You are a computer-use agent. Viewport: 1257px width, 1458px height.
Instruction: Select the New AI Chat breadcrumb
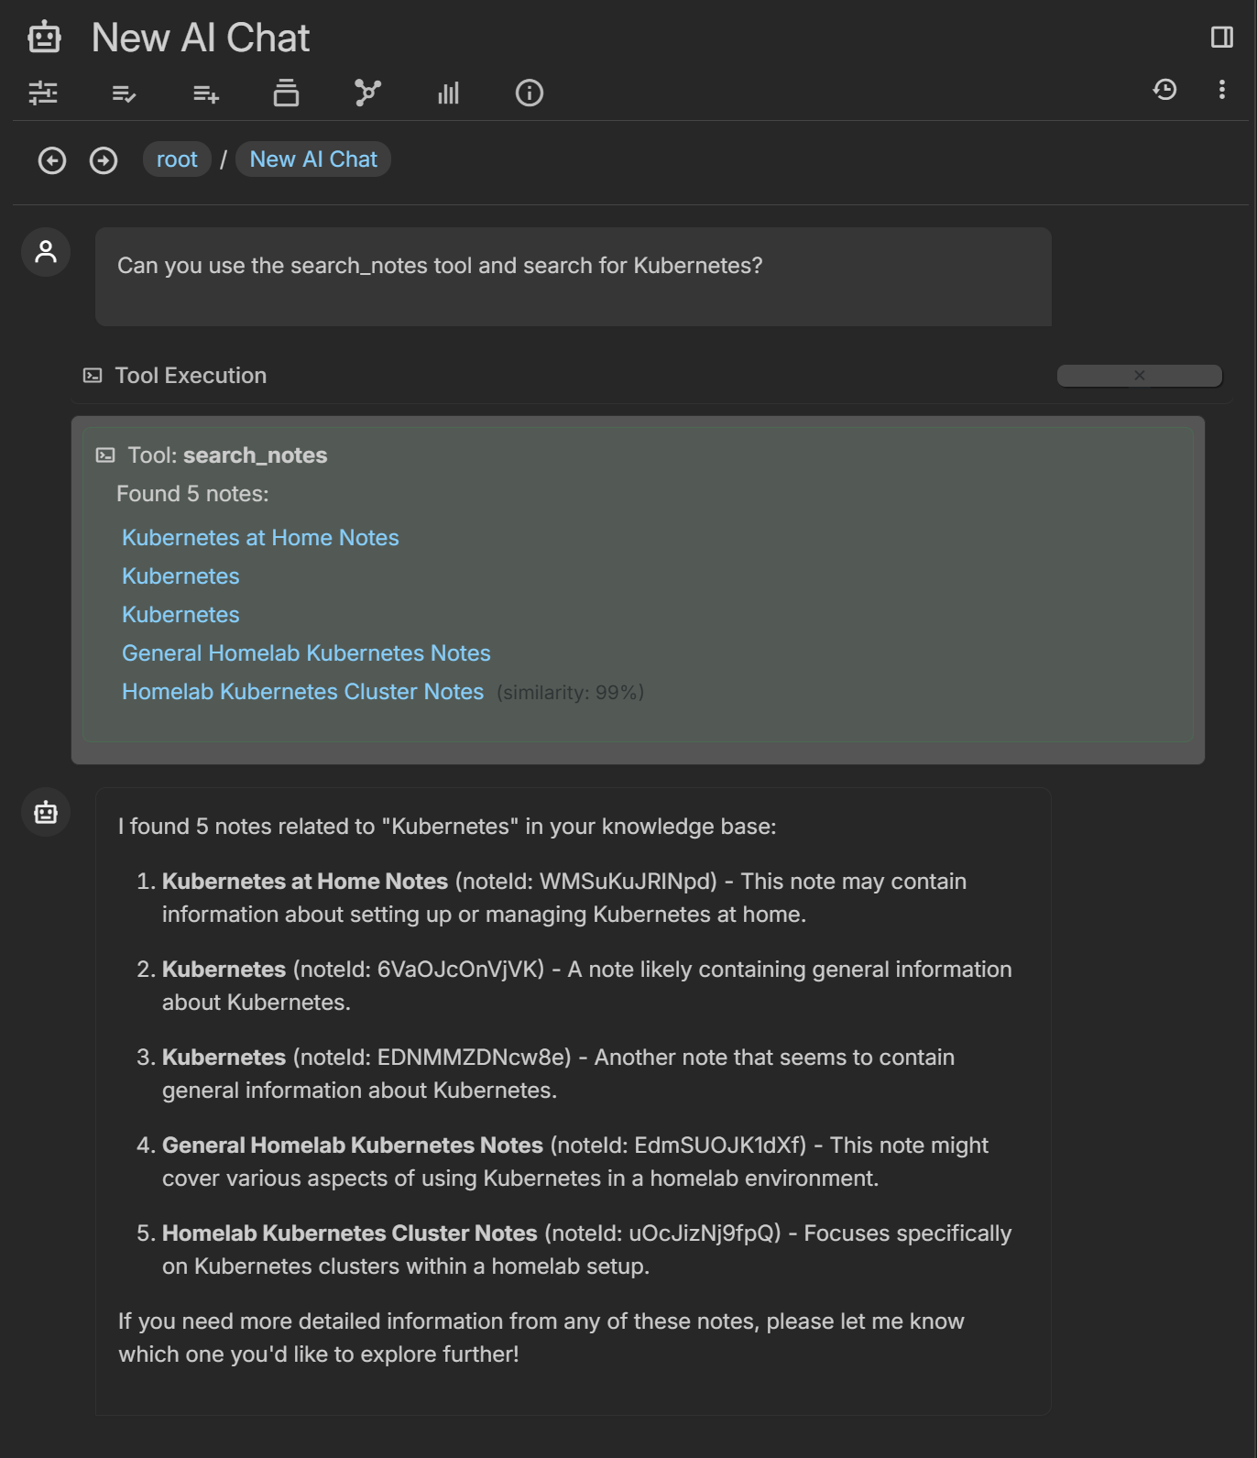tap(312, 159)
